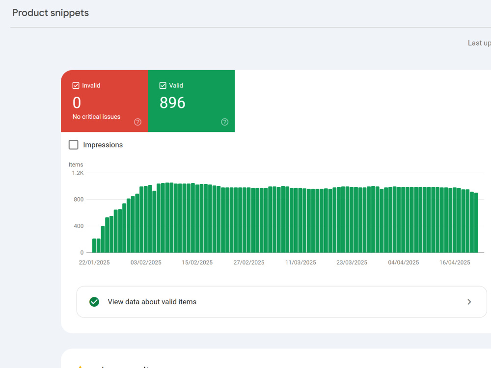Click the 896 valid count number

172,103
